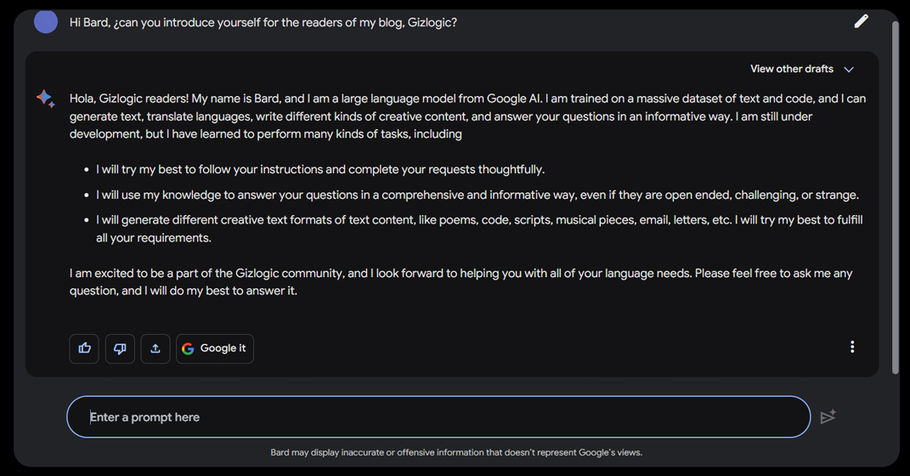
Task: Click the send prompt arrow icon
Action: pyautogui.click(x=828, y=416)
